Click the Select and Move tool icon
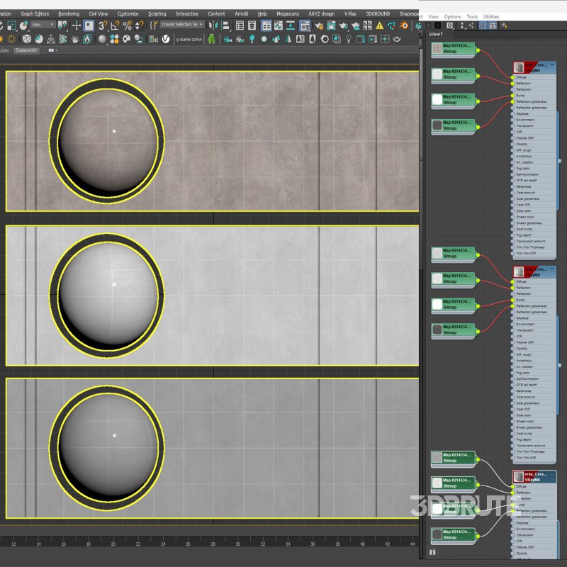567x567 pixels. pos(77,25)
